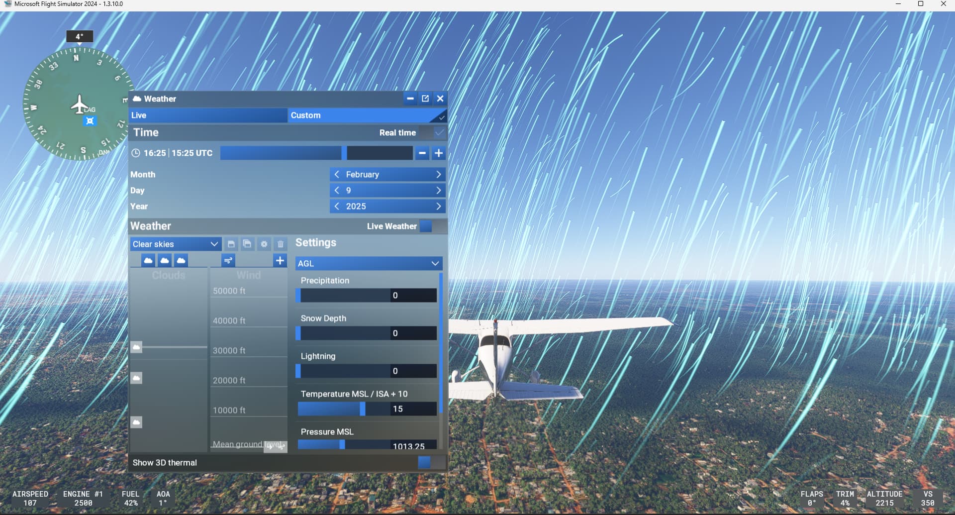Click the 20000 ft wind altitude label
This screenshot has width=955, height=515.
click(x=229, y=381)
